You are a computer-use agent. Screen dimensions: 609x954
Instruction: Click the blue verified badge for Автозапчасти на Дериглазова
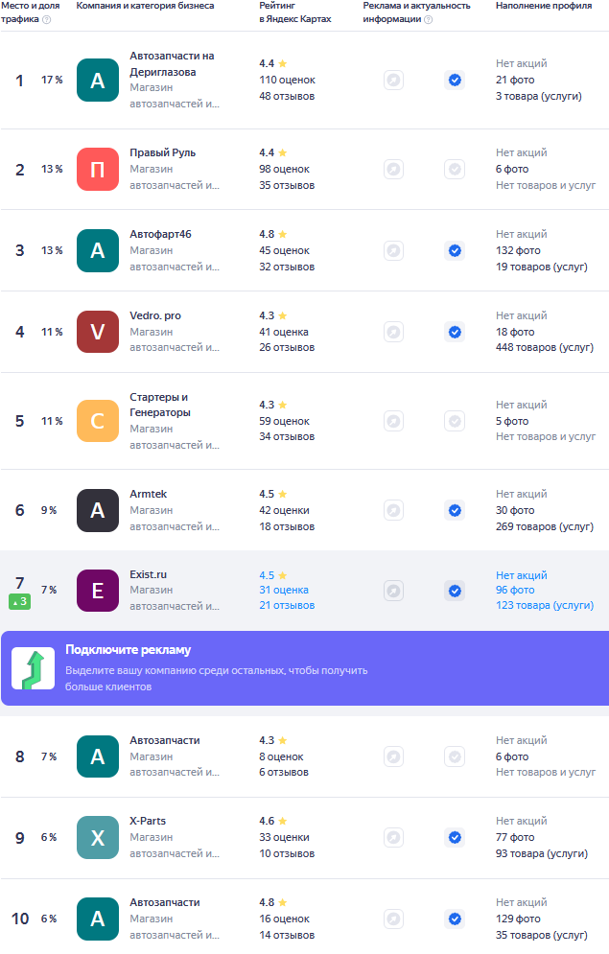pyautogui.click(x=455, y=81)
